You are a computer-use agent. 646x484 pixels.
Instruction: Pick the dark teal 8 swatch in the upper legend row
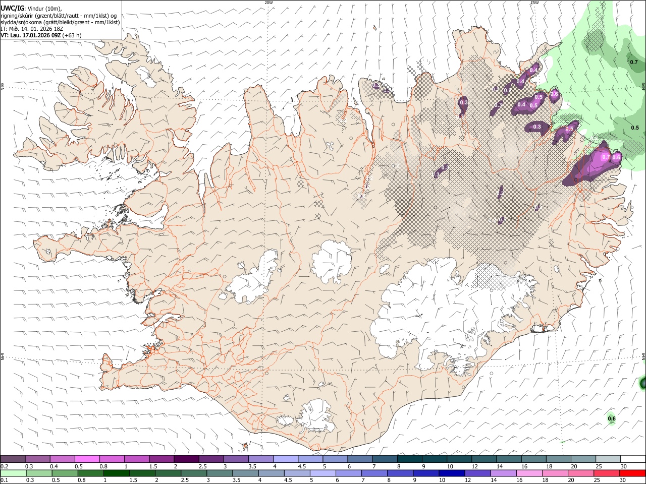(x=410, y=459)
